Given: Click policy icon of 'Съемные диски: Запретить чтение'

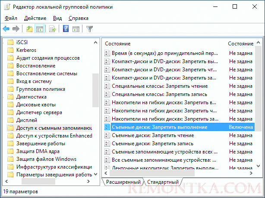Looking at the screenshot, I should click(x=107, y=135).
